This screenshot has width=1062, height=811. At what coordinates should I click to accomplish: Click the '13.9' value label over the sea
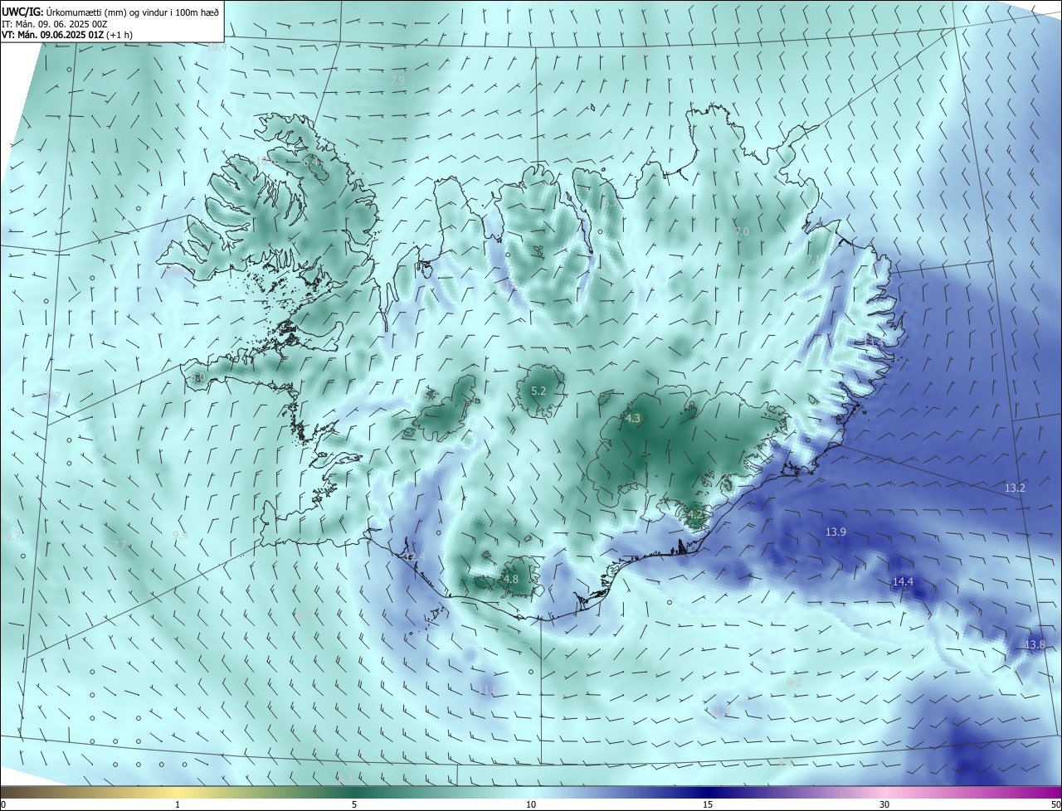coord(835,532)
